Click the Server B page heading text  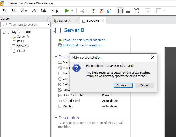pos(74,30)
